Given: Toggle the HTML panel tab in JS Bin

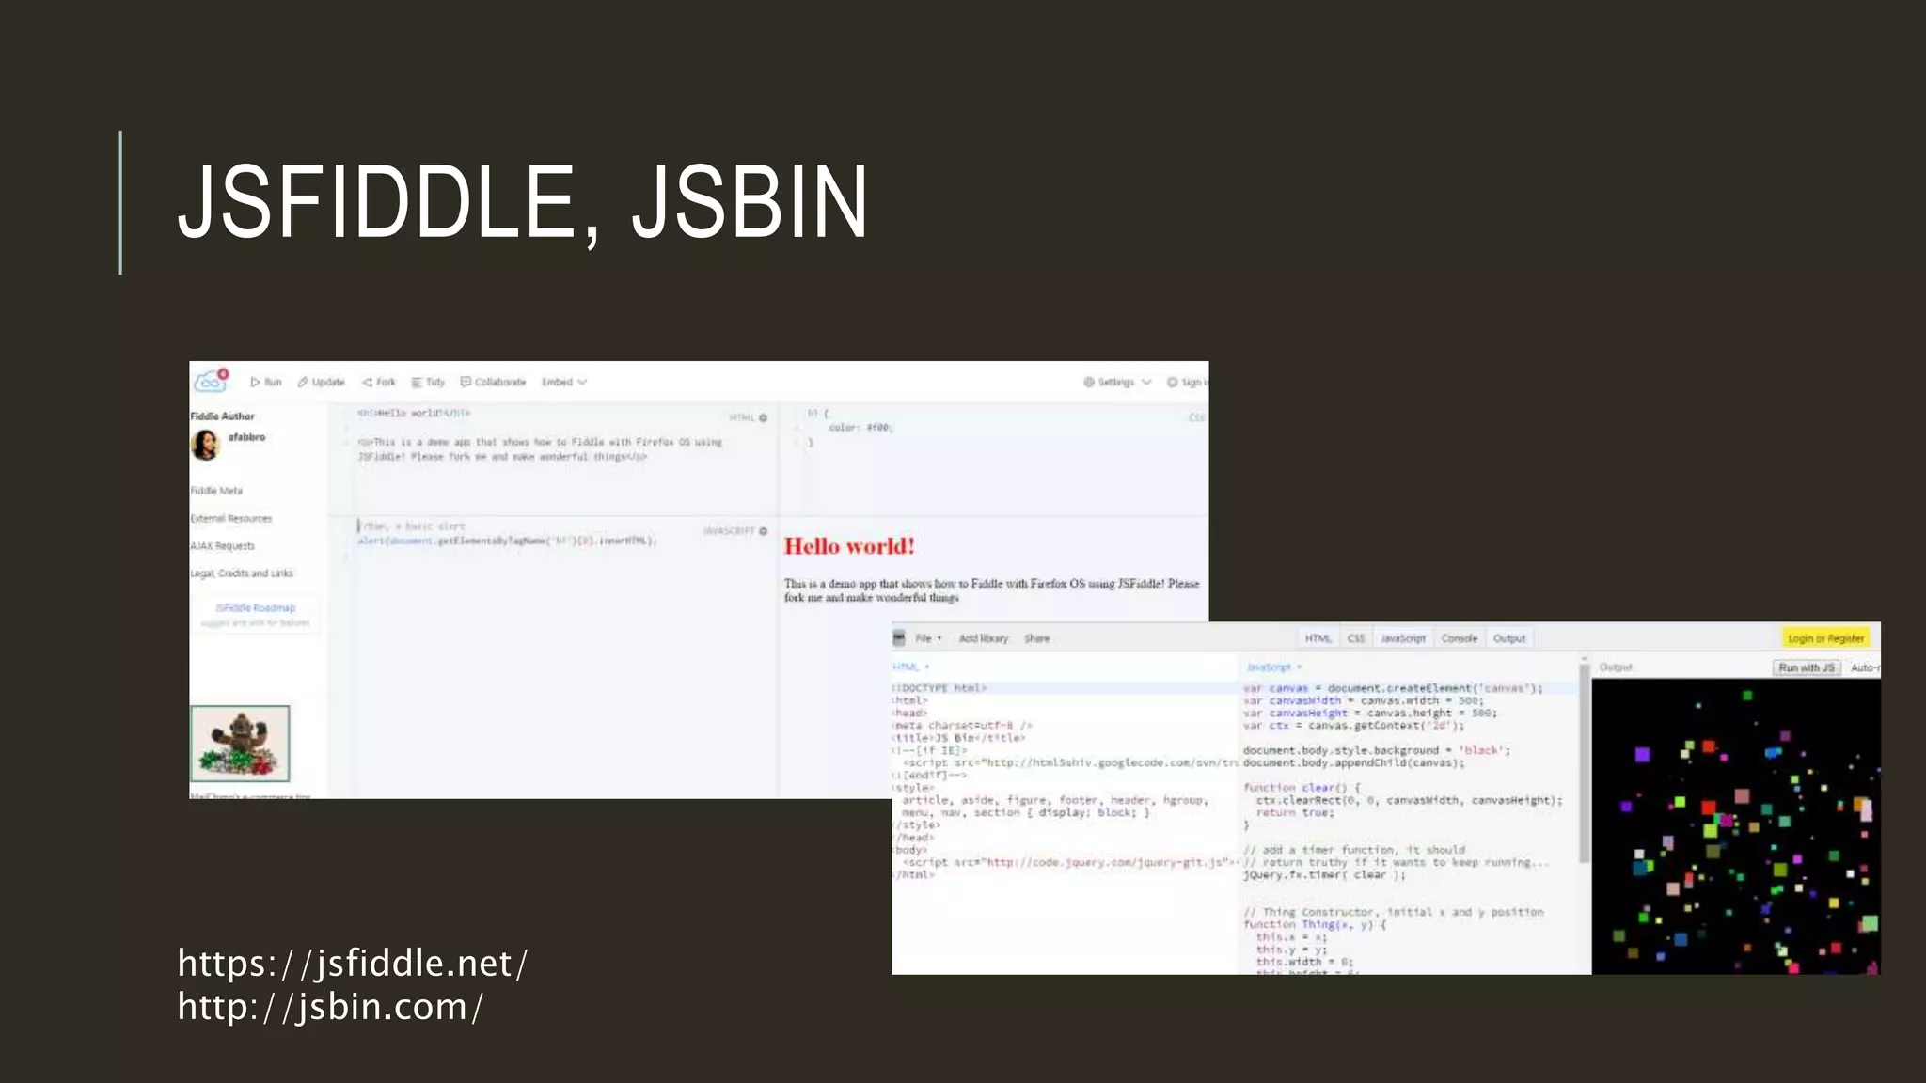Looking at the screenshot, I should [x=1318, y=638].
